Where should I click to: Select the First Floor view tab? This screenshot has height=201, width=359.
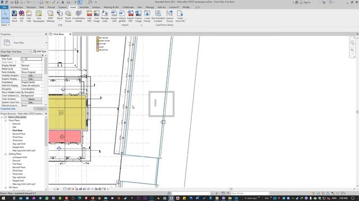pos(58,34)
